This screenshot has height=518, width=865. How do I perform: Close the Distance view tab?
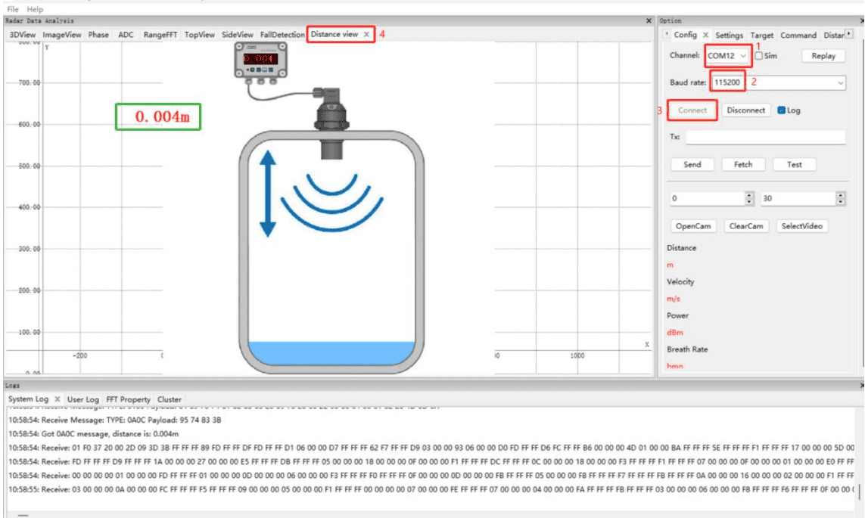click(366, 35)
